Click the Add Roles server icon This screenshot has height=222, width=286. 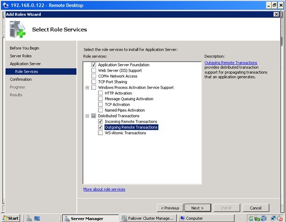pyautogui.click(x=17, y=29)
